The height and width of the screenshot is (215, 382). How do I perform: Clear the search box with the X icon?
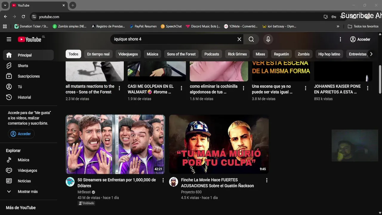coord(239,39)
